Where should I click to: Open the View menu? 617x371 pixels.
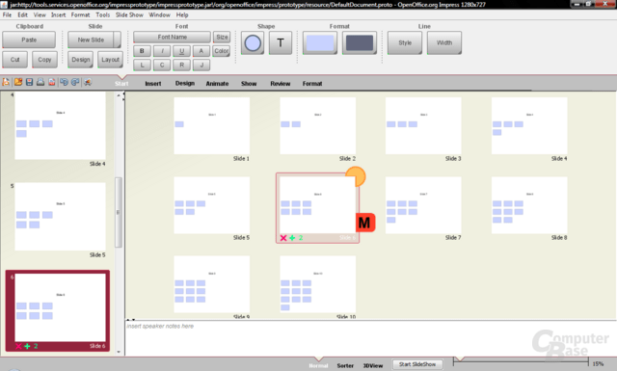coord(40,15)
